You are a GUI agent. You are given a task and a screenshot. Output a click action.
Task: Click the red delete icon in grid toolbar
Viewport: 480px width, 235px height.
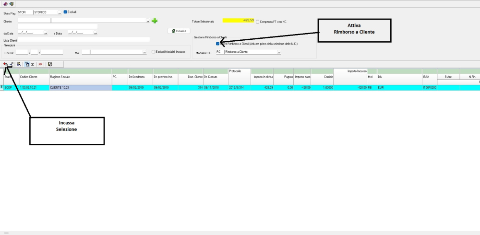pos(40,64)
